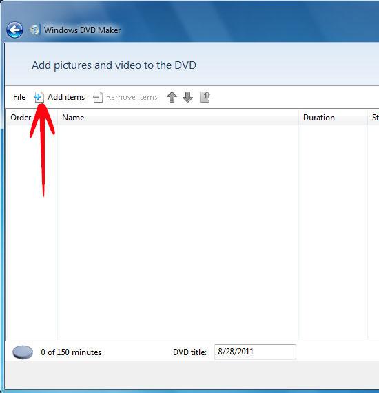Click the 'Add pictures and video to the DVD' heading
The image size is (379, 393).
114,65
